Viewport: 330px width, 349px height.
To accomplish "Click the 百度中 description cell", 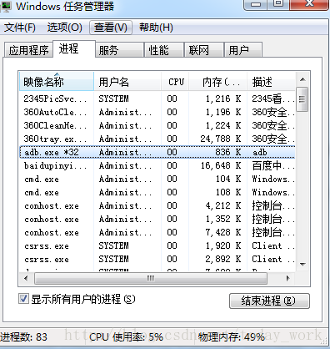I will 272,165.
